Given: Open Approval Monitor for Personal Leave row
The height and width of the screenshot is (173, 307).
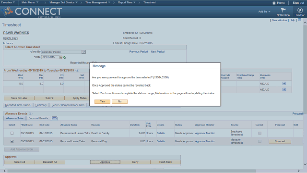Looking at the screenshot, I should click(x=205, y=141).
